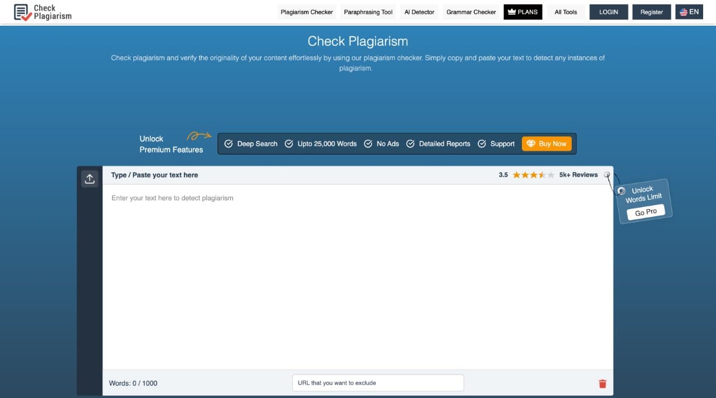This screenshot has height=398, width=716.
Task: Click the Check Plagiarism page heading
Action: pyautogui.click(x=357, y=41)
